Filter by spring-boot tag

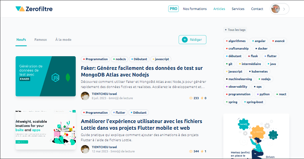254,102
